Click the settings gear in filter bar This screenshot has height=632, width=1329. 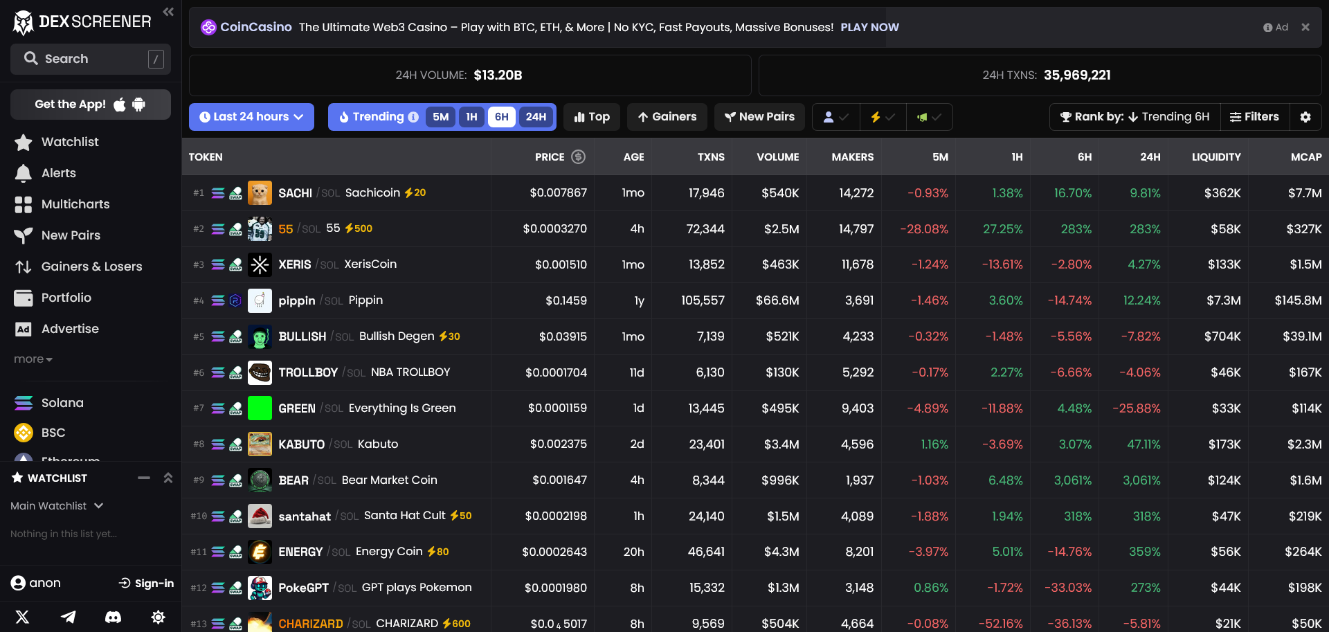click(1305, 117)
